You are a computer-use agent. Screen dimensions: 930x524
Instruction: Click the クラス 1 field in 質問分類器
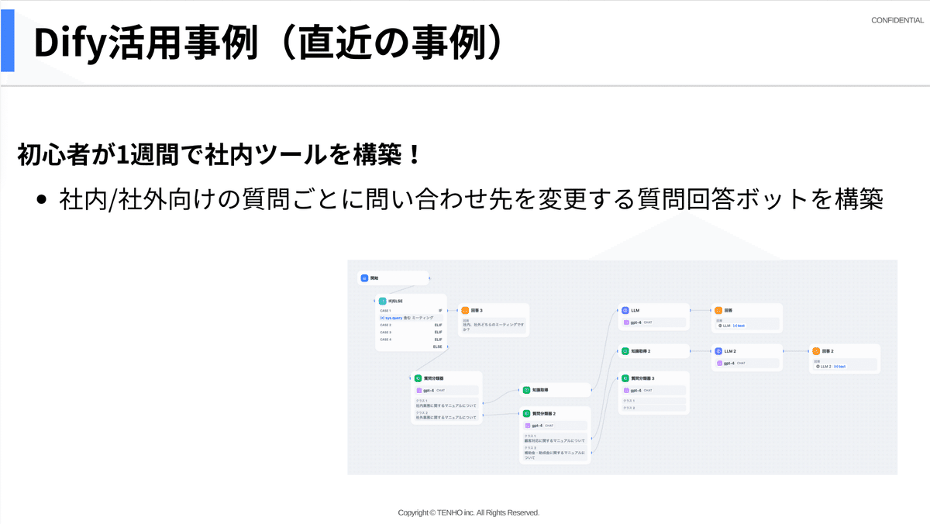click(445, 403)
